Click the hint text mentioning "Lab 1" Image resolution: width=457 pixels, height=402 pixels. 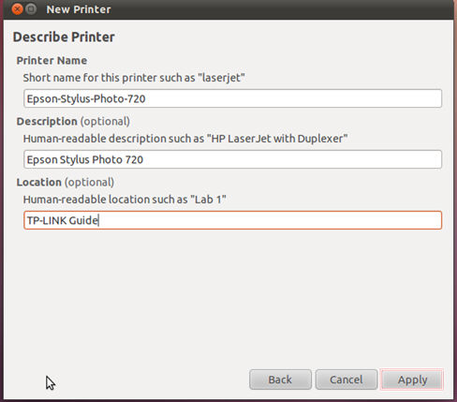[x=125, y=200]
